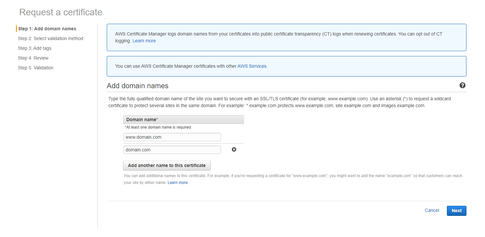This screenshot has width=485, height=237.
Task: Remove the domain.com entry with the X icon
Action: (x=234, y=149)
